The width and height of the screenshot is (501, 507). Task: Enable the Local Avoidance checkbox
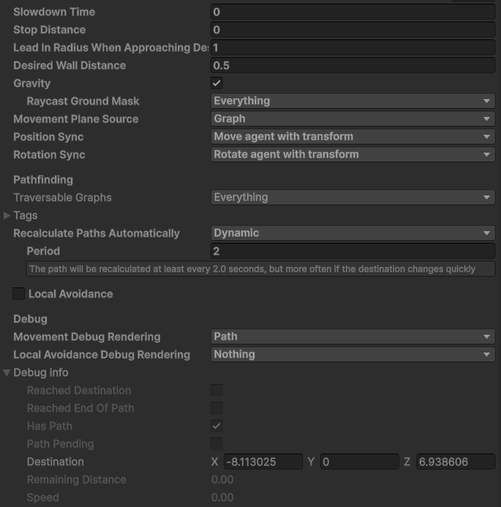tap(19, 294)
